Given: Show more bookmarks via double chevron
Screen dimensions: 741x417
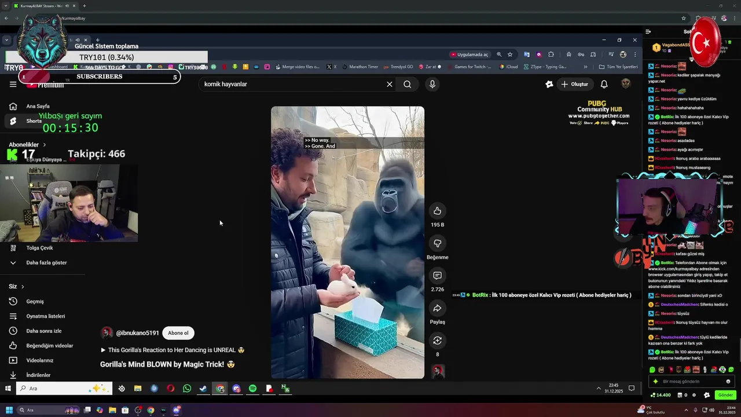Looking at the screenshot, I should pos(585,67).
